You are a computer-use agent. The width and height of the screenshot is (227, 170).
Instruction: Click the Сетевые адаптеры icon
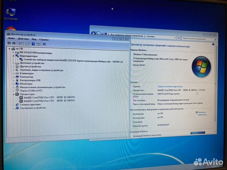17,105
